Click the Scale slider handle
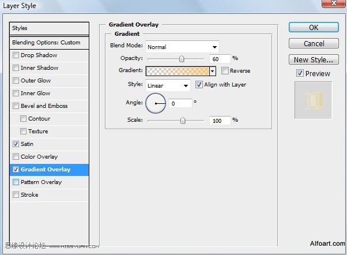This screenshot has height=255, width=347. [x=183, y=121]
